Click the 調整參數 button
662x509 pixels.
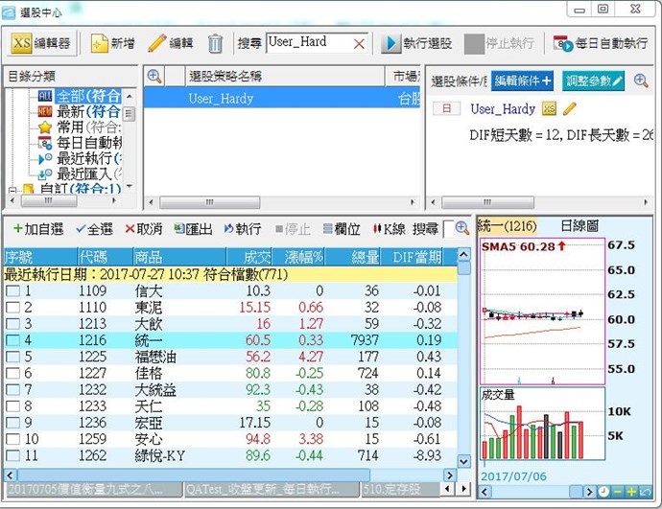click(594, 80)
